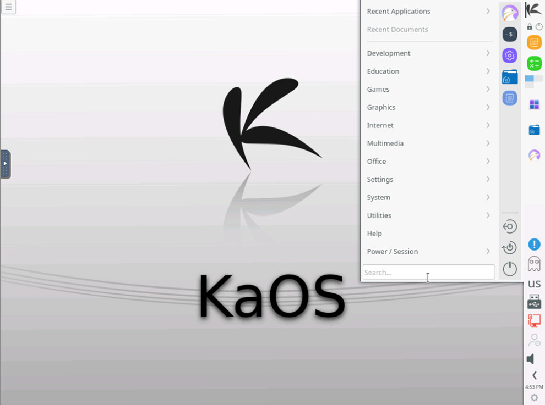Expand submenu arrow beside Multimedia
This screenshot has width=545, height=405.
pos(488,143)
